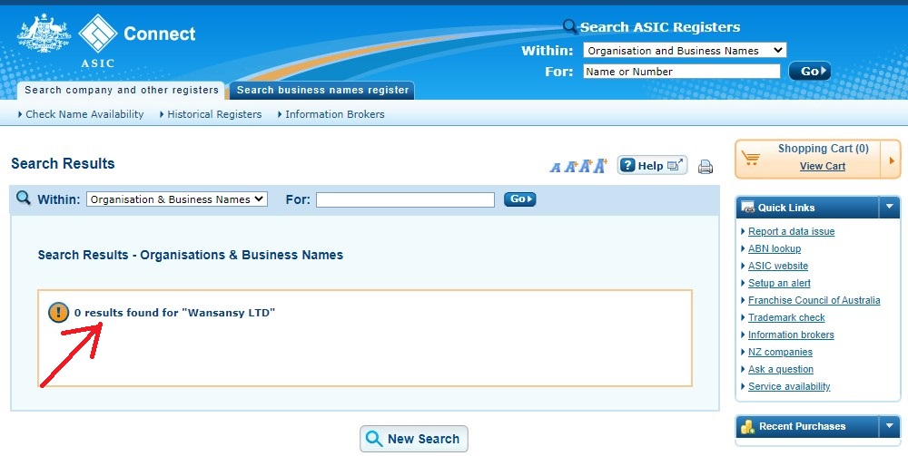Click Go button in results search bar

tap(519, 199)
